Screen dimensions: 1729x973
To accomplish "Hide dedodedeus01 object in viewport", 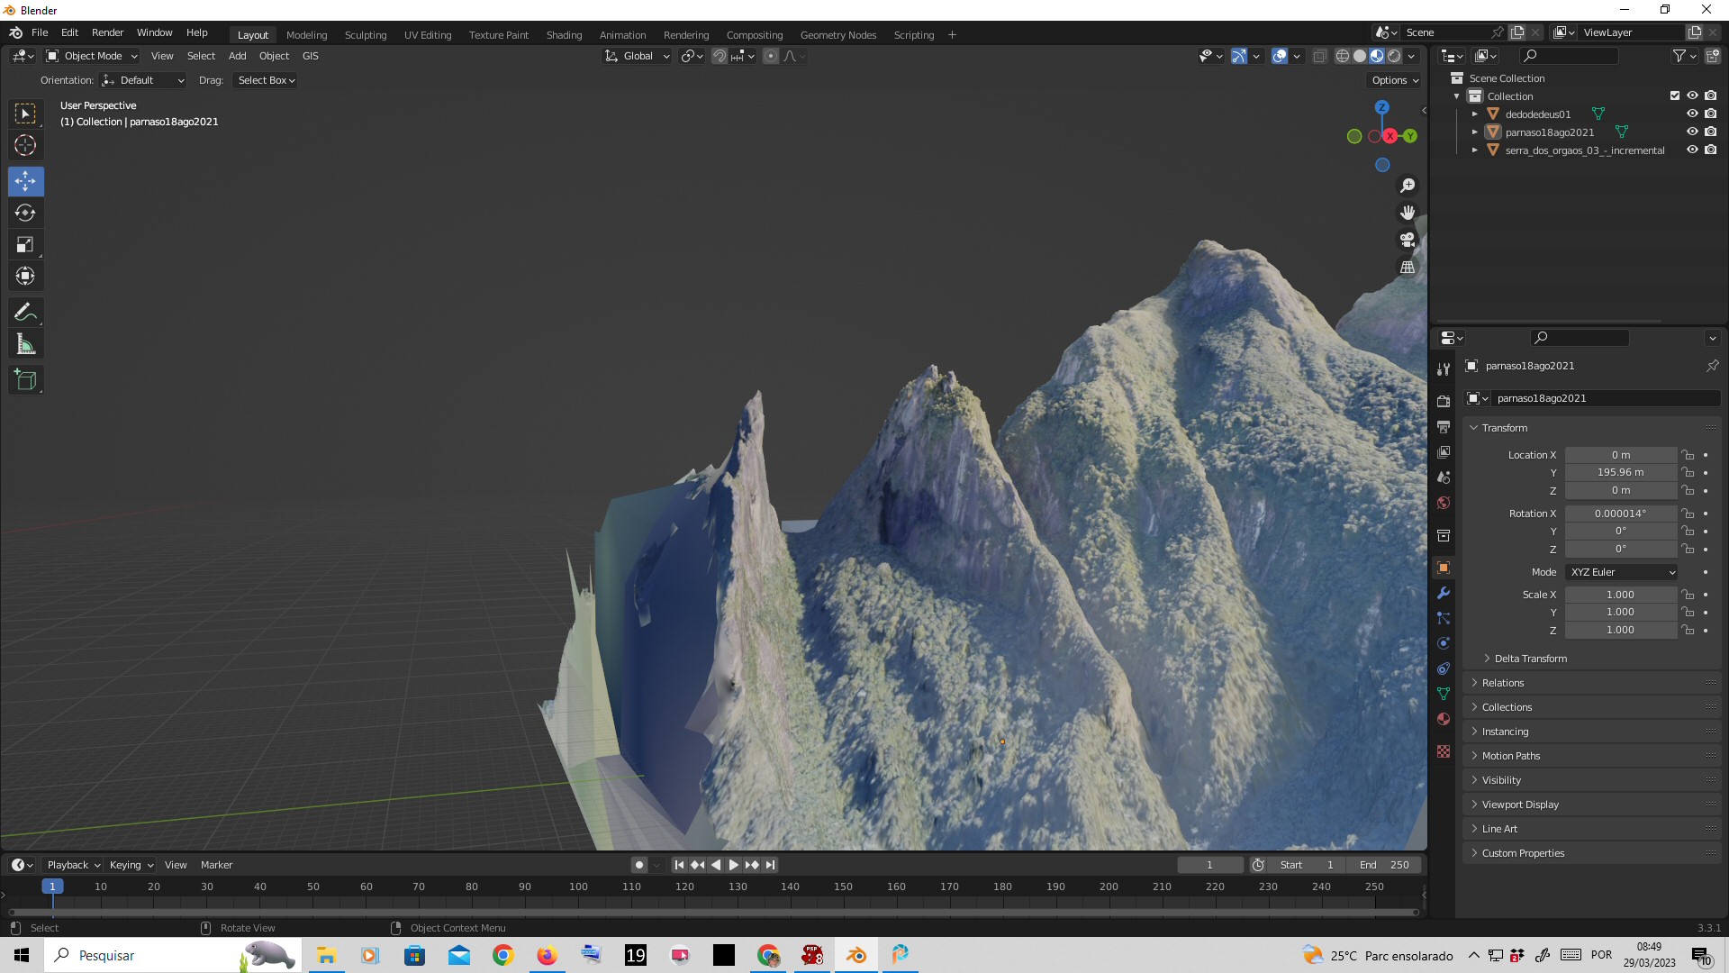I will point(1692,114).
